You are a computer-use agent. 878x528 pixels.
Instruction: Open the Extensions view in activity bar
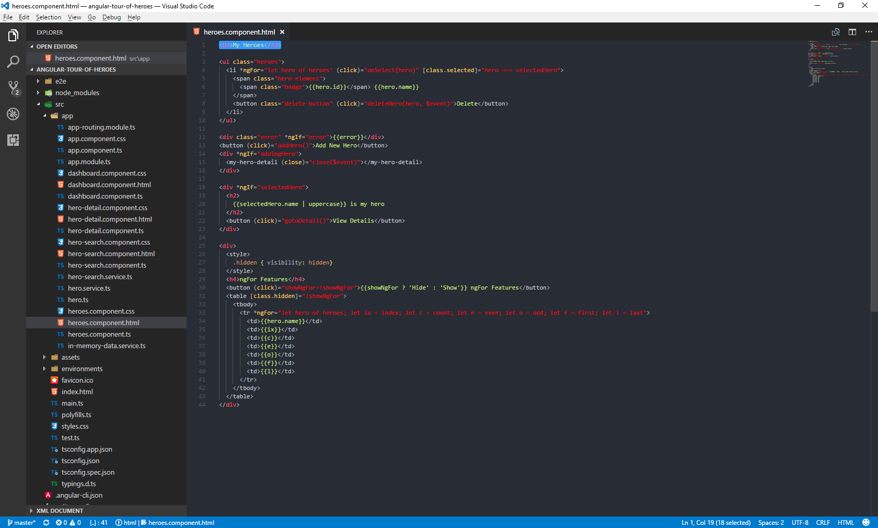click(13, 140)
